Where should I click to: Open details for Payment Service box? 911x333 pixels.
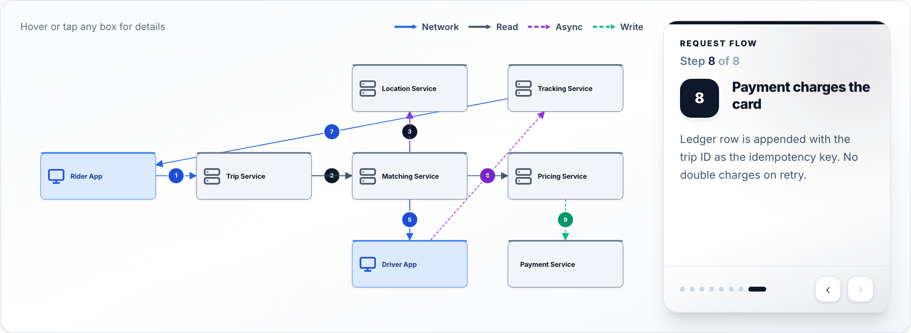tap(565, 264)
